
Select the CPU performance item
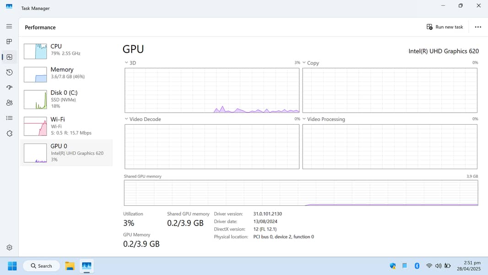(66, 51)
